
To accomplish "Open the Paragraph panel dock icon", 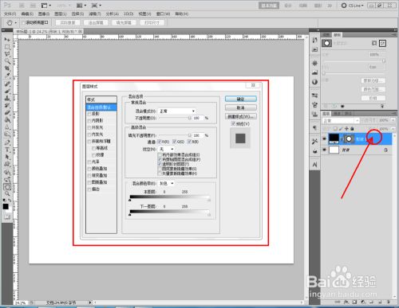I will (315, 128).
